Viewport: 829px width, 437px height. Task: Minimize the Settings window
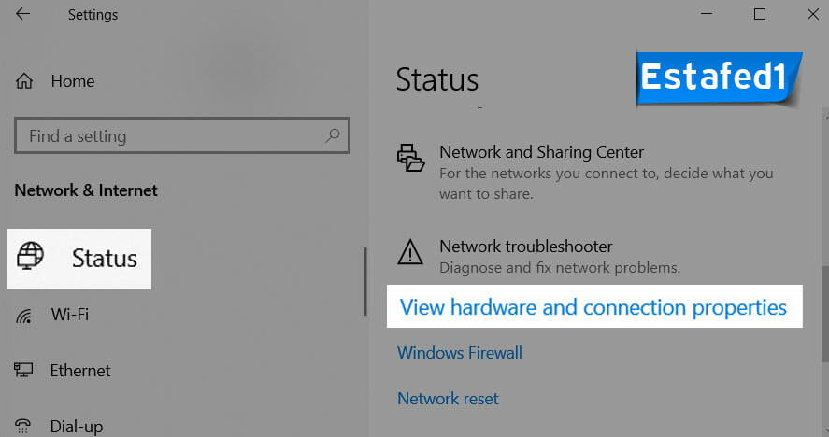click(x=707, y=14)
